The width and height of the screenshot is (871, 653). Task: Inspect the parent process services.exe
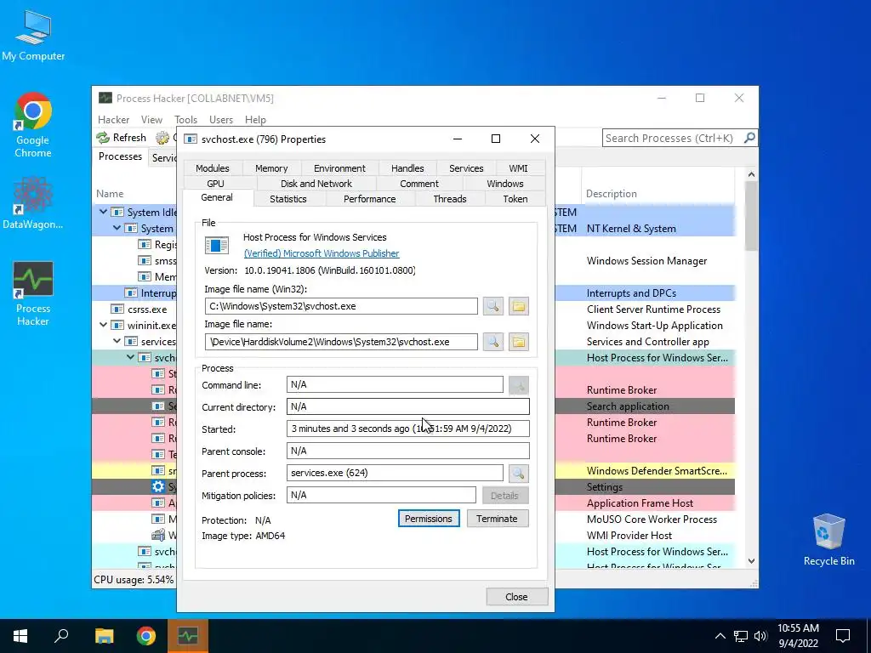click(518, 473)
